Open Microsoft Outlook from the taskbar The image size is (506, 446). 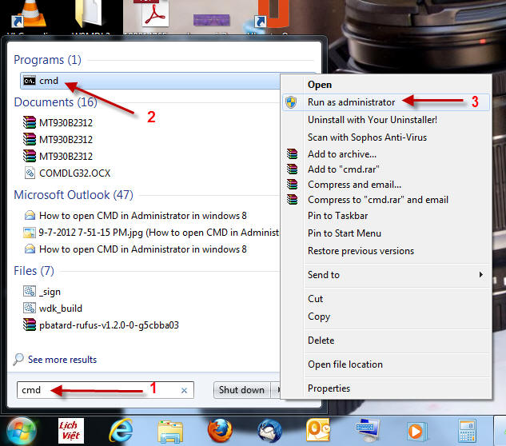pos(318,430)
